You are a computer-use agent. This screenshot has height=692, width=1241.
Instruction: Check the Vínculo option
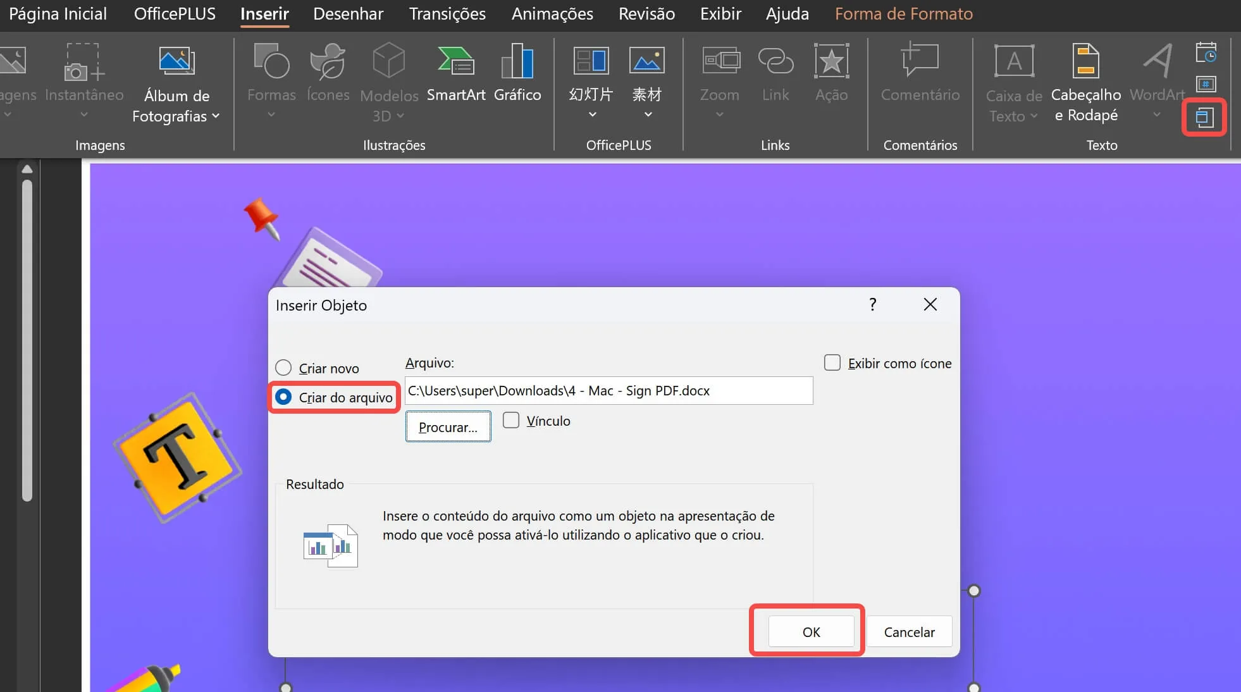click(x=511, y=420)
